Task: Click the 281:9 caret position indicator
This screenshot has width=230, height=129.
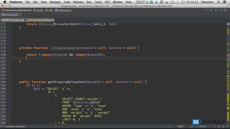Action: pyautogui.click(x=180, y=126)
